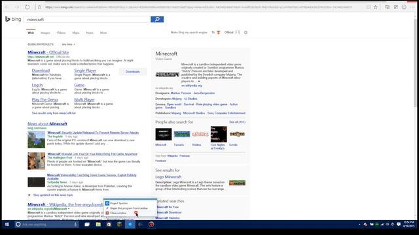Click the Downloads button
419x235 pixels.
[132, 72]
